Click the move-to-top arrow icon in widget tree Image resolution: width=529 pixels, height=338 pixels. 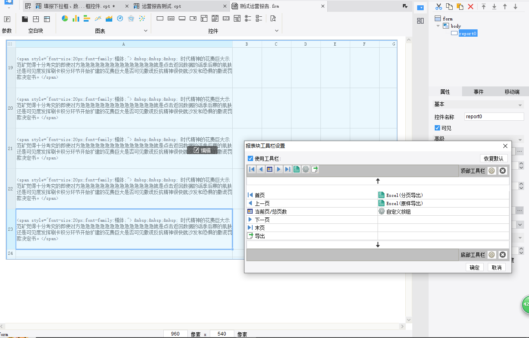[484, 7]
